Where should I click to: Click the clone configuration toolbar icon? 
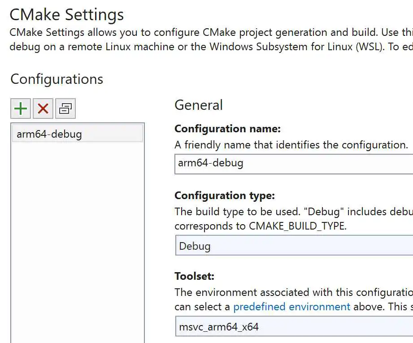click(65, 109)
